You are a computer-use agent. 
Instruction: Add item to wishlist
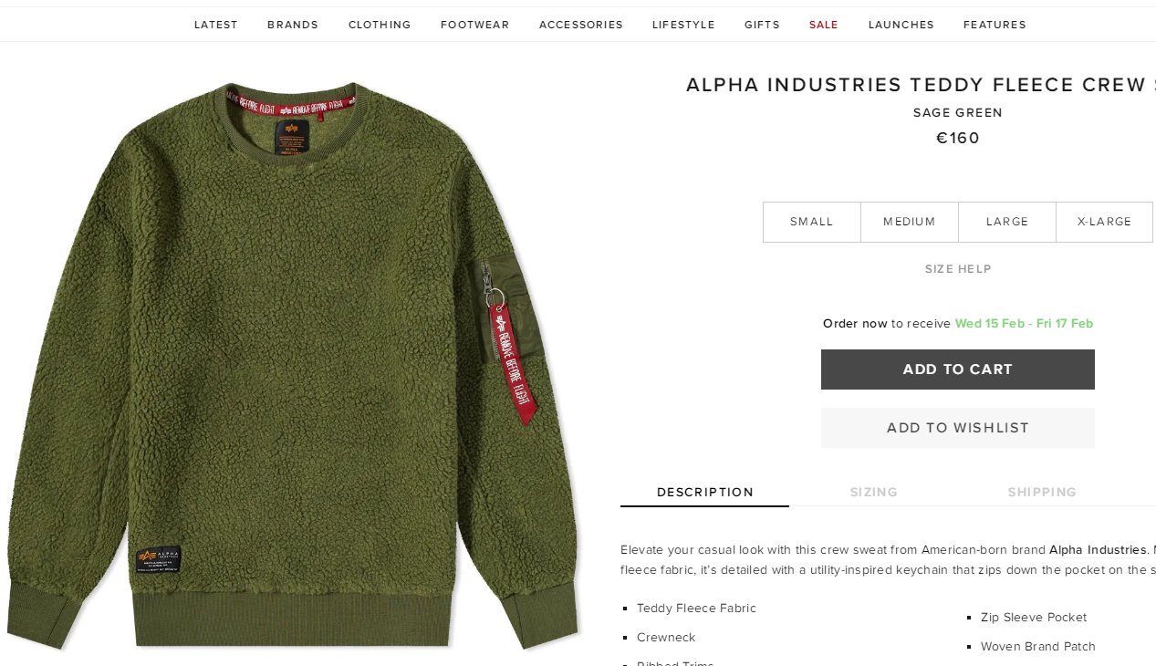point(958,428)
